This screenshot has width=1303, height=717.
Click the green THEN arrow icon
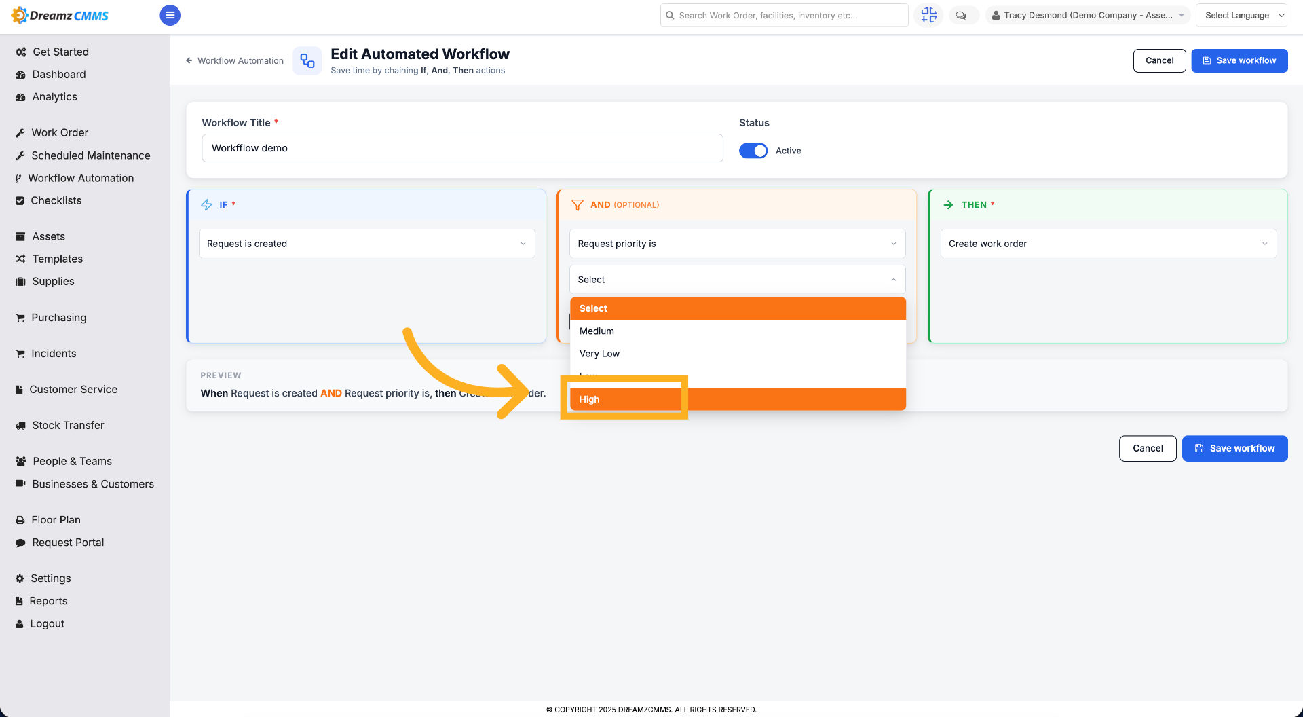948,204
